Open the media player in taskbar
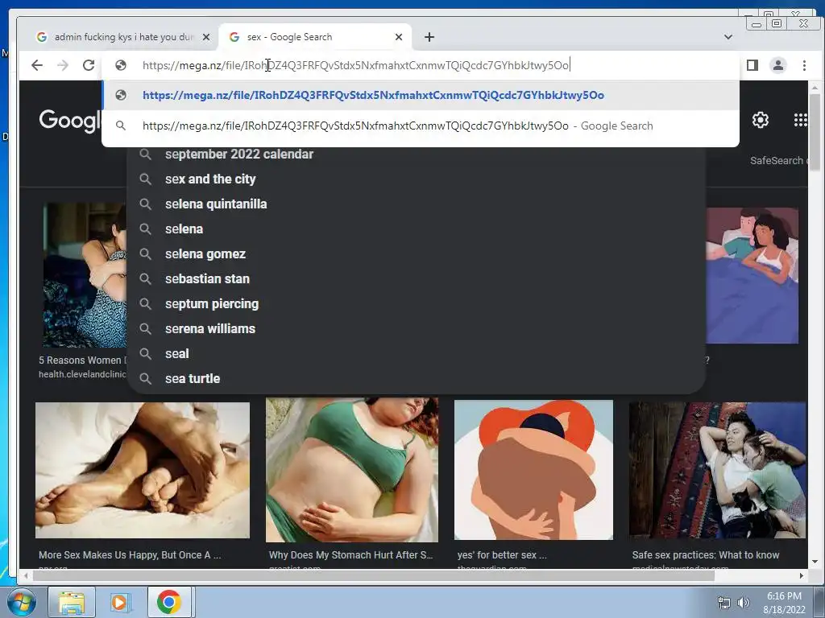 (120, 602)
